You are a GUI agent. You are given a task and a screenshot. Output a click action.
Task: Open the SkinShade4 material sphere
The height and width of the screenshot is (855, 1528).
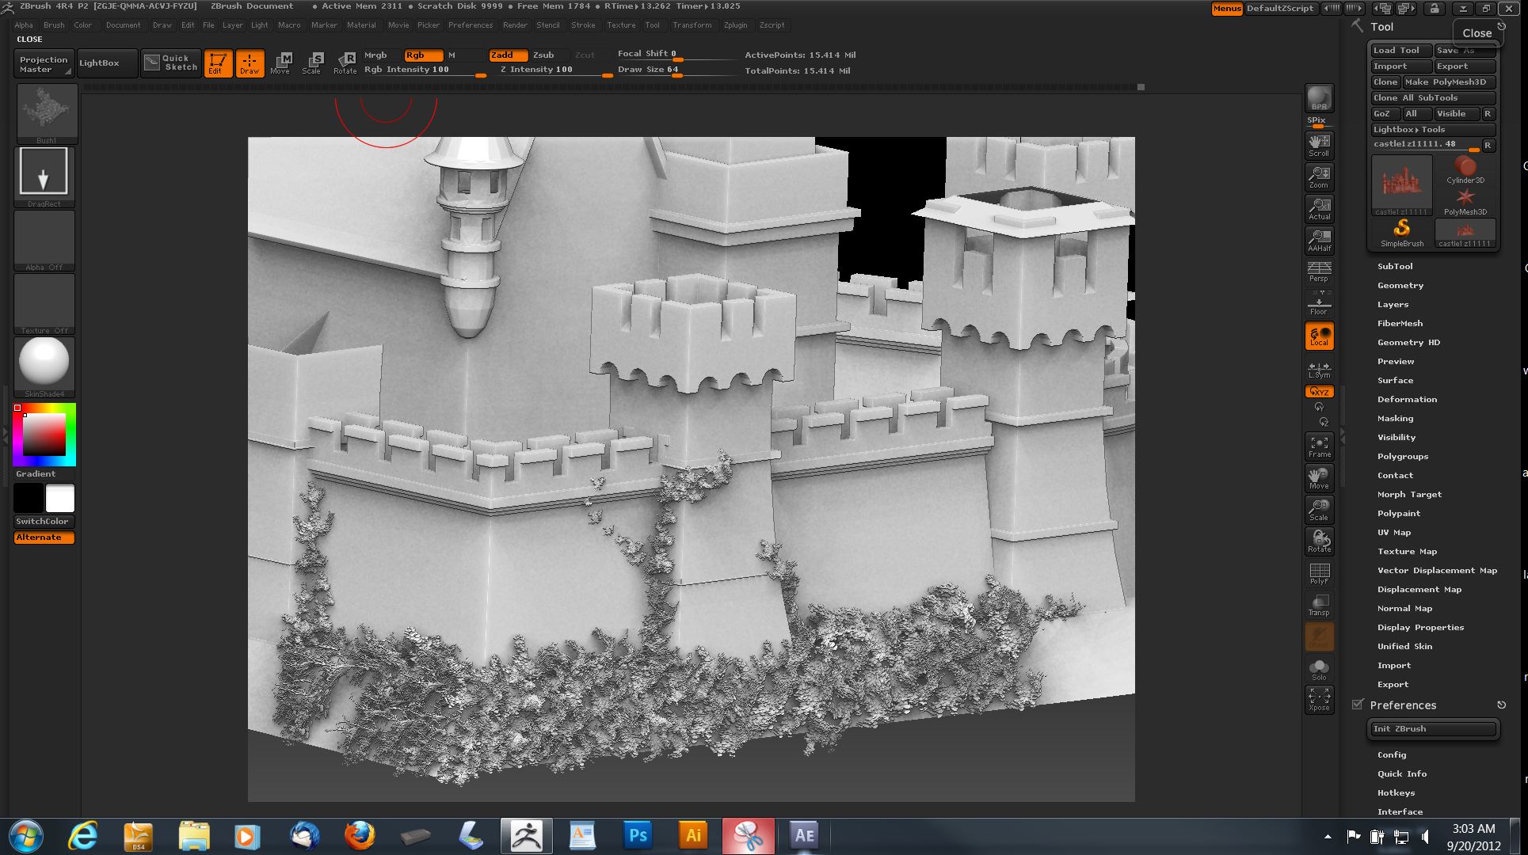pyautogui.click(x=44, y=367)
